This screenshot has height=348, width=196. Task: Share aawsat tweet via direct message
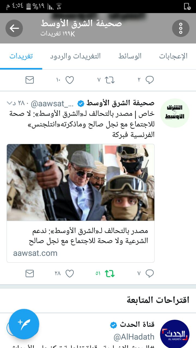[x=30, y=274]
